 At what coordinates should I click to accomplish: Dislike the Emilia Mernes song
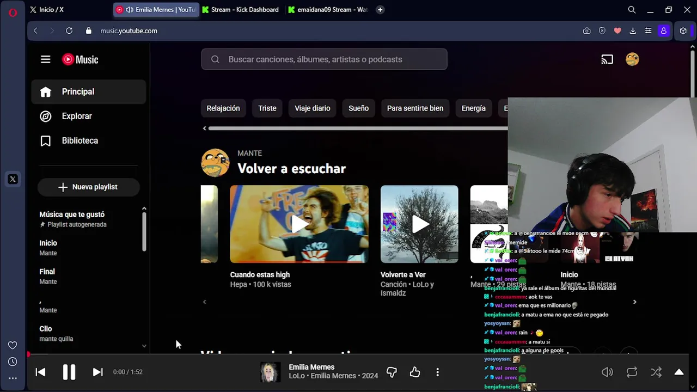coord(392,372)
